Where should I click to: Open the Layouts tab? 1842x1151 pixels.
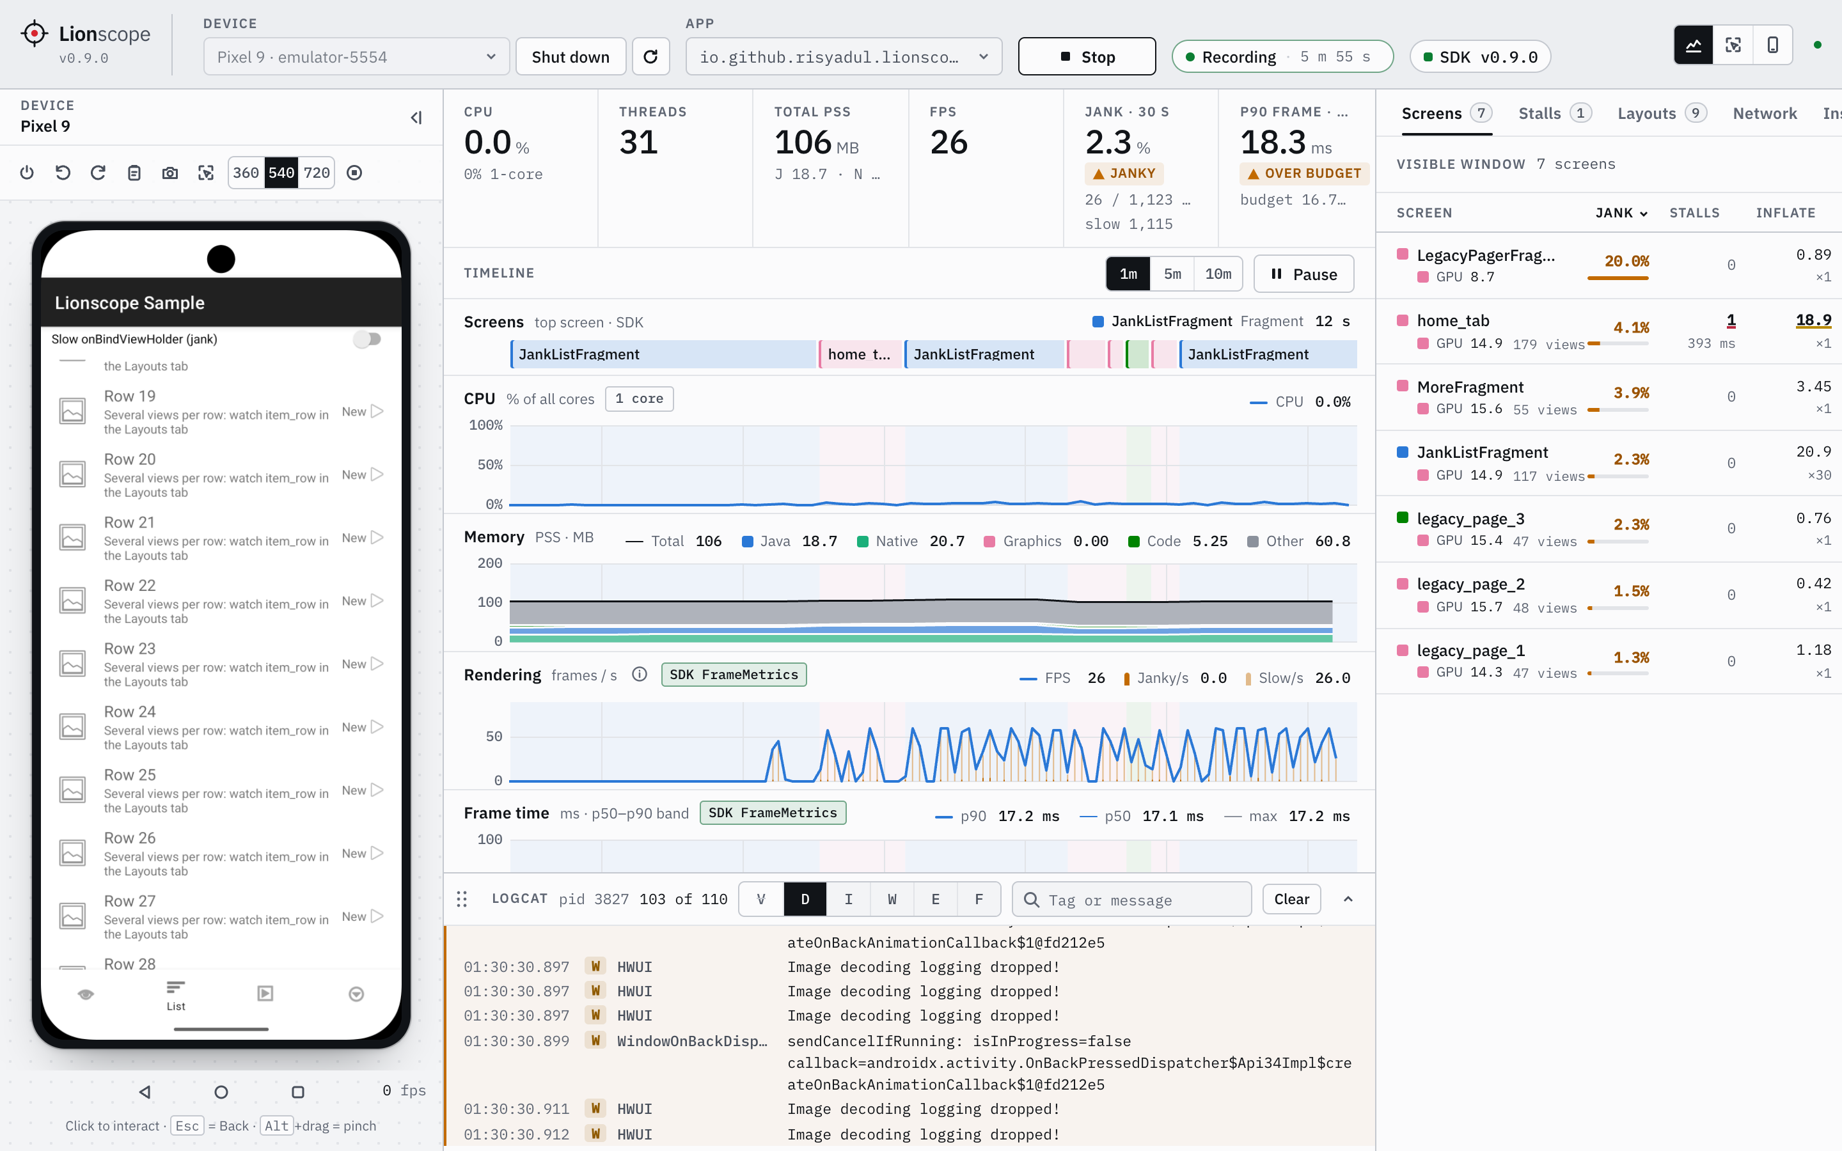click(x=1662, y=113)
